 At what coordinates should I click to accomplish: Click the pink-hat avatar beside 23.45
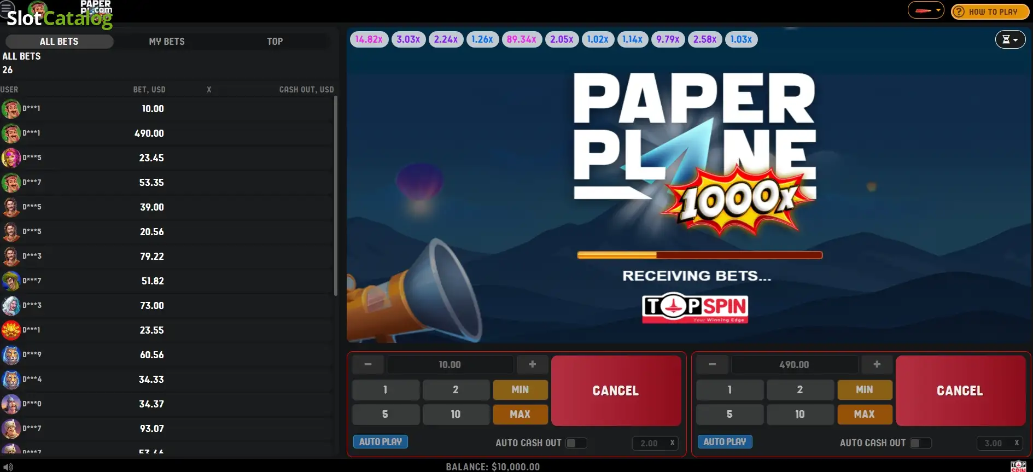coord(11,158)
